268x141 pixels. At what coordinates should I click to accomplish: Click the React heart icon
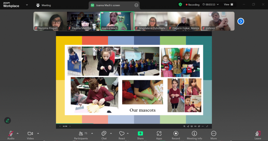pyautogui.click(x=122, y=134)
